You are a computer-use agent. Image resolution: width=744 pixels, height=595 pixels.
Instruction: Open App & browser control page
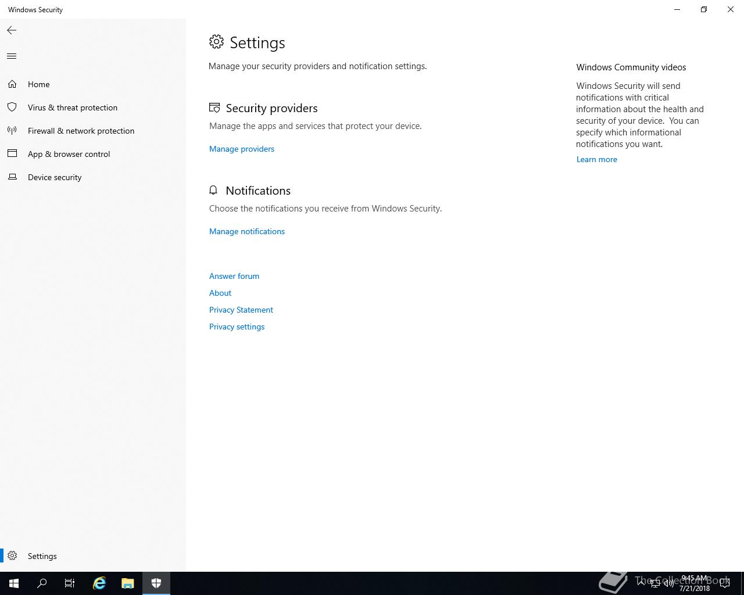click(x=93, y=154)
